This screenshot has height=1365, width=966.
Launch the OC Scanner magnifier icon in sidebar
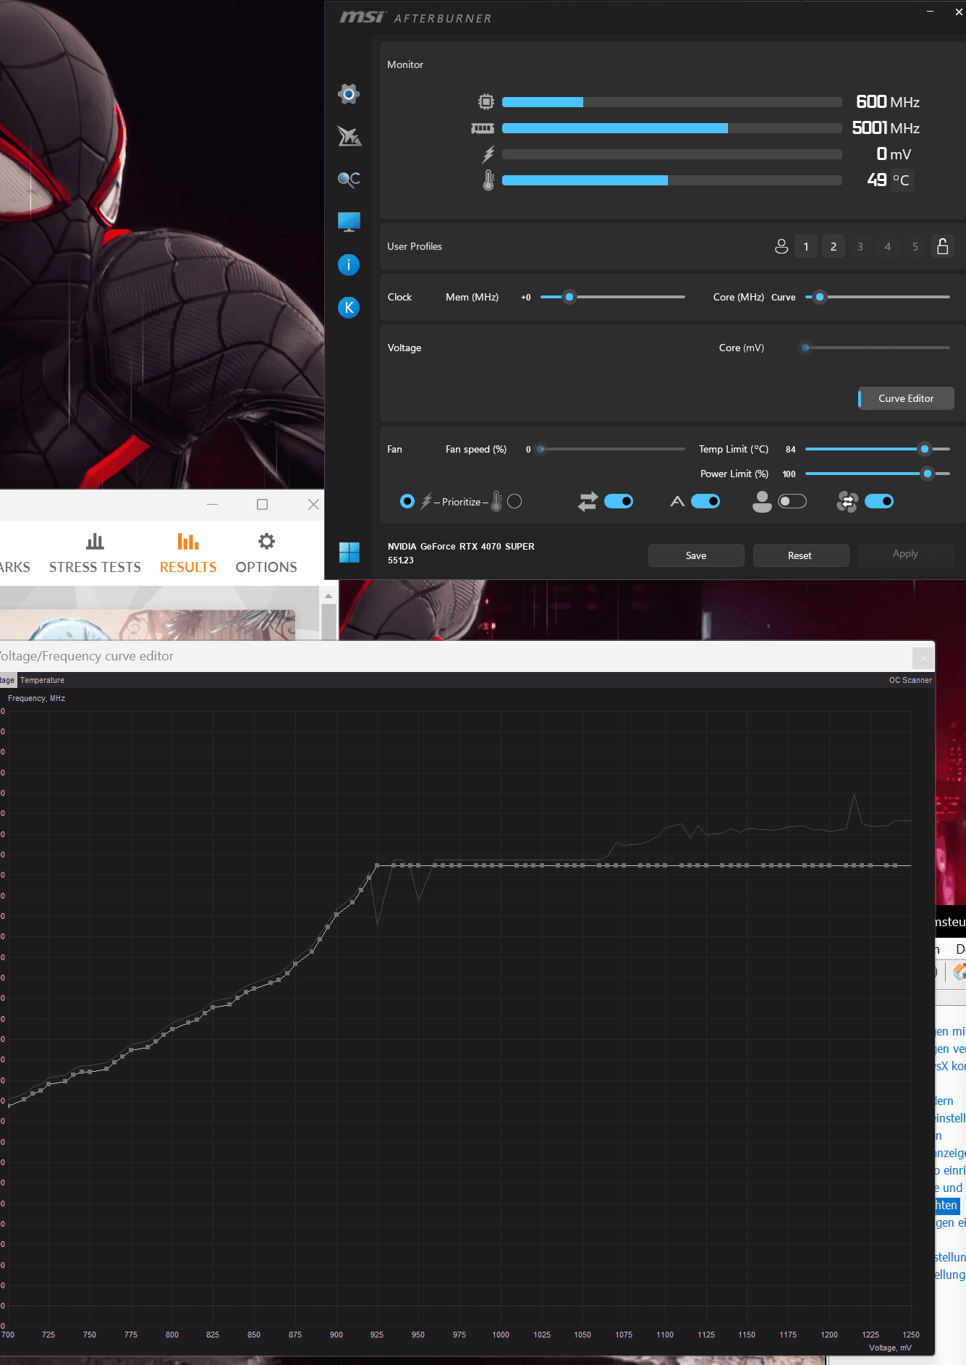point(349,179)
